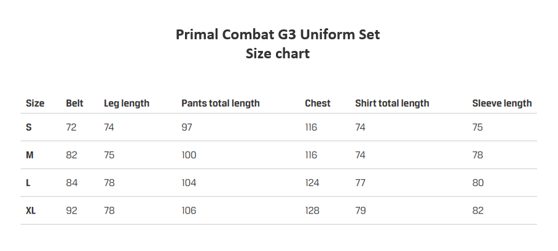Click the S size row label
This screenshot has height=251, width=558.
(29, 128)
